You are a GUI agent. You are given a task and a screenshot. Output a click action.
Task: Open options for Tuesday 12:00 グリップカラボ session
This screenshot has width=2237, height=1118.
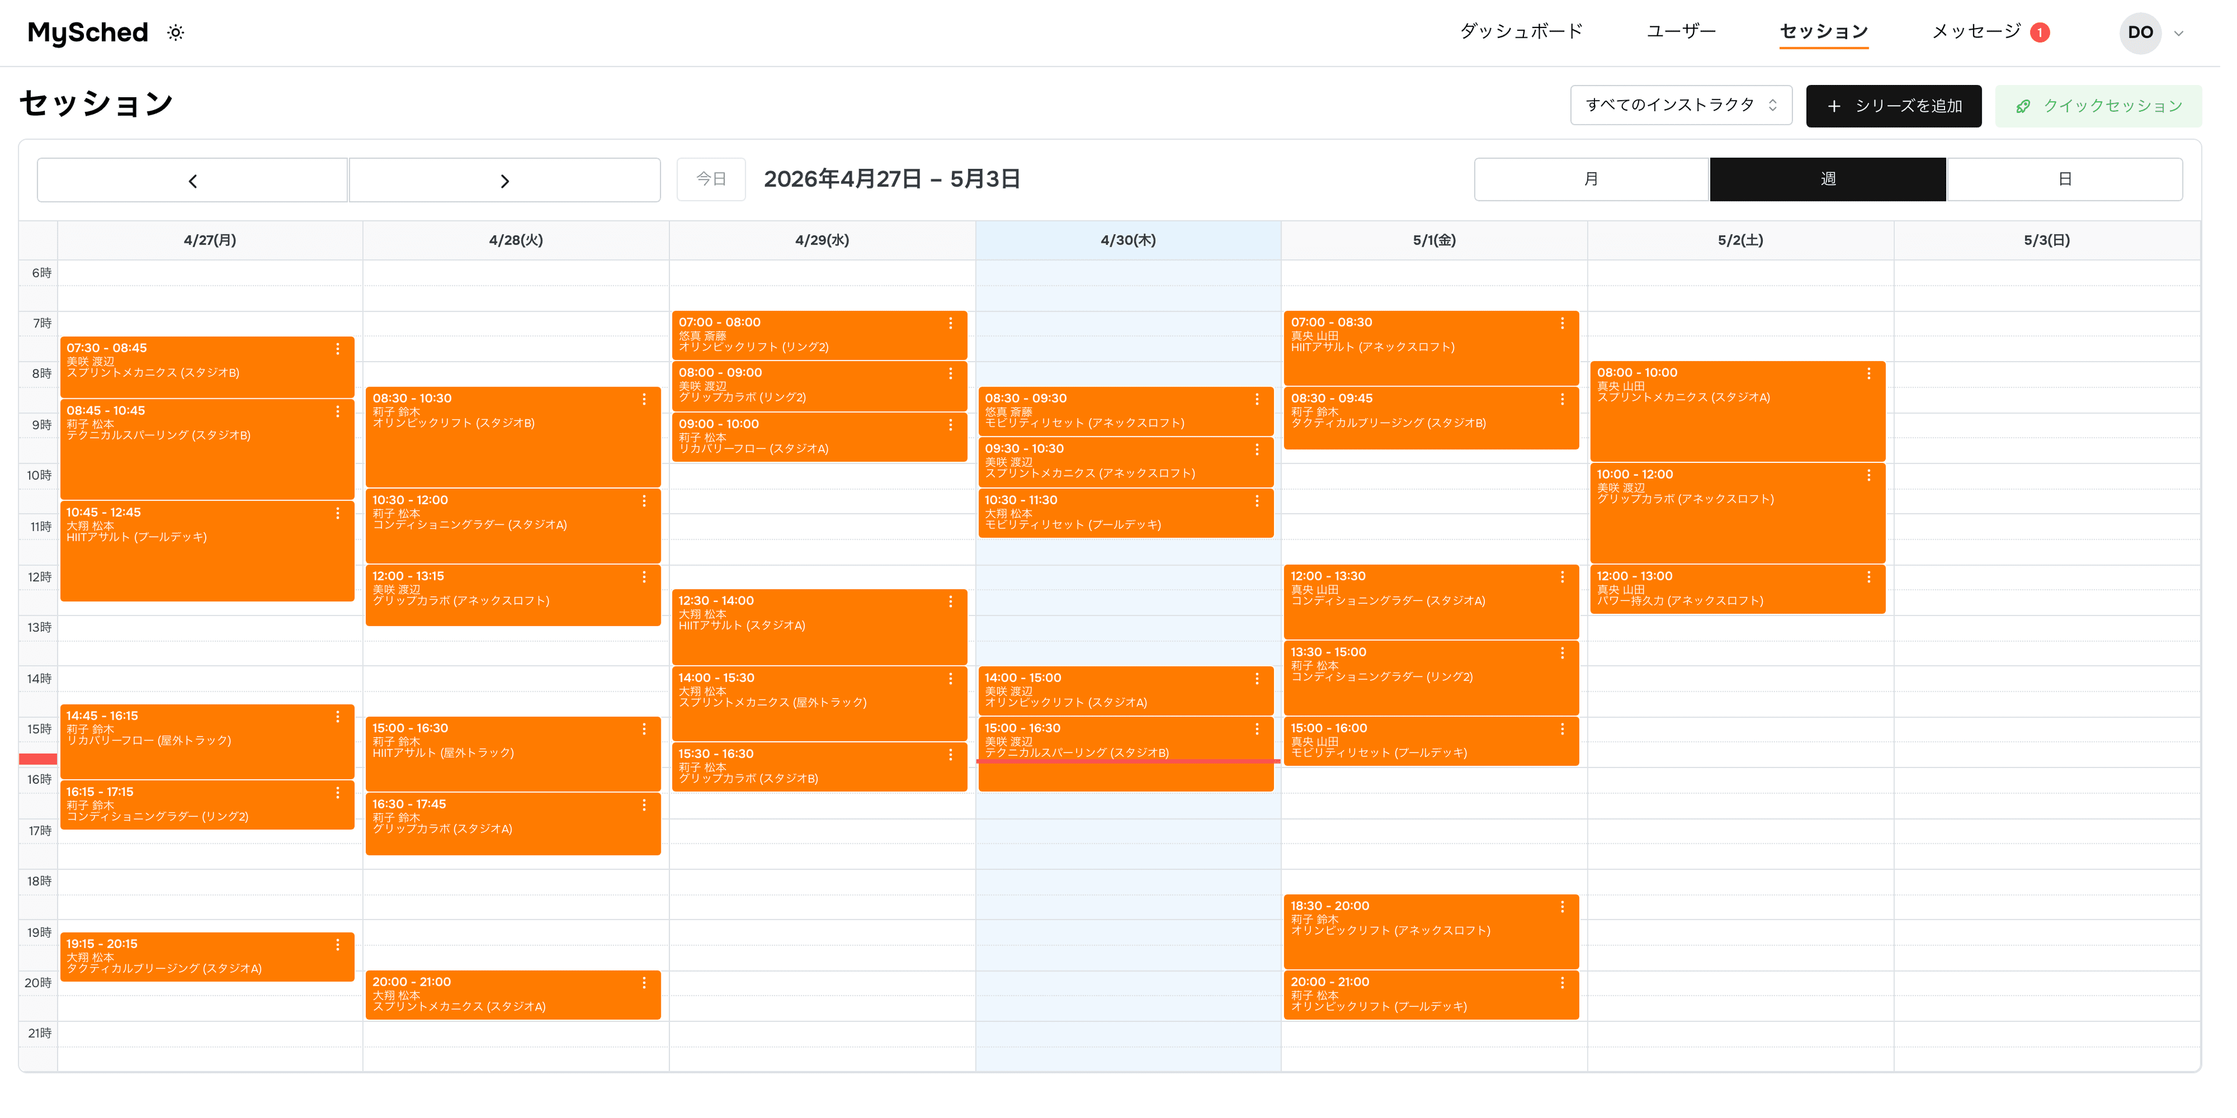[644, 577]
